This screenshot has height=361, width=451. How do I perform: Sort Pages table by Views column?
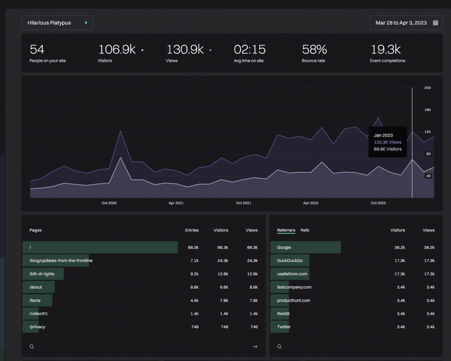coord(251,230)
